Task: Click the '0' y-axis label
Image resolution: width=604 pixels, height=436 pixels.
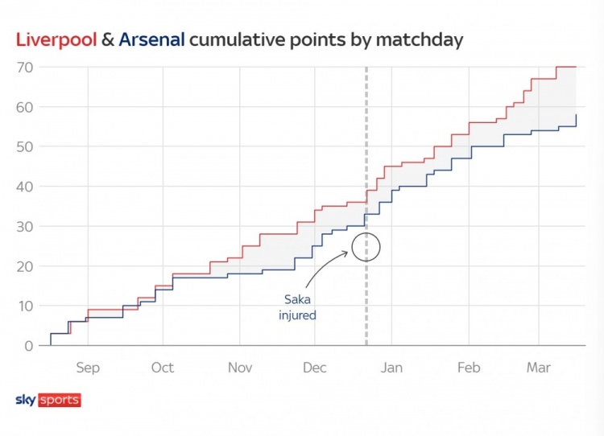Action: tap(29, 346)
